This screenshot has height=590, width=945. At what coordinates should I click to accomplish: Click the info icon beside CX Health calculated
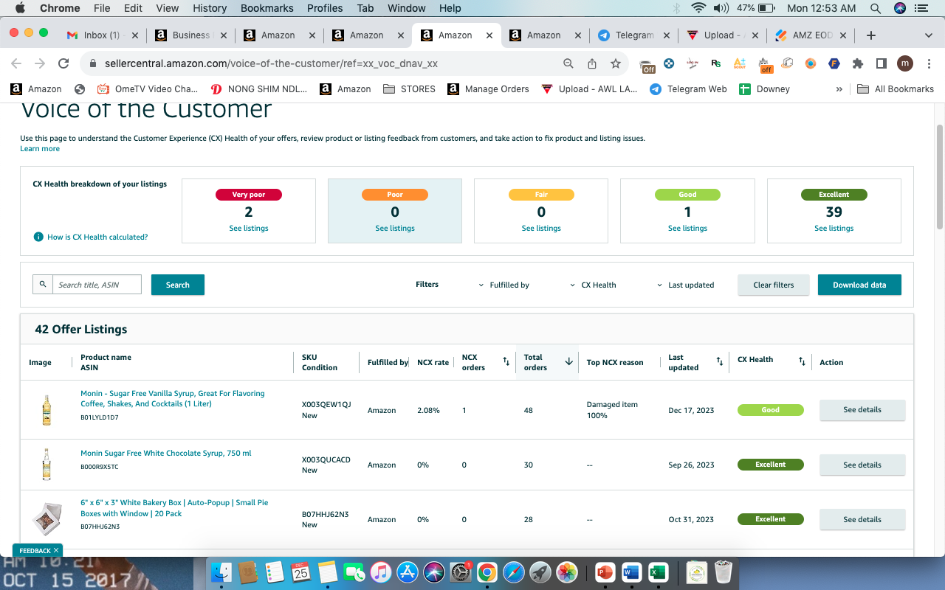(x=38, y=237)
